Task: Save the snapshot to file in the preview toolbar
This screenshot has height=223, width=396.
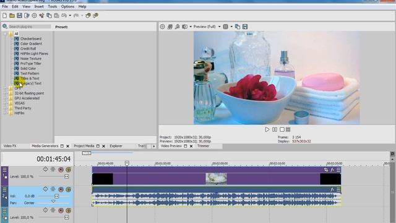Action: (x=245, y=27)
